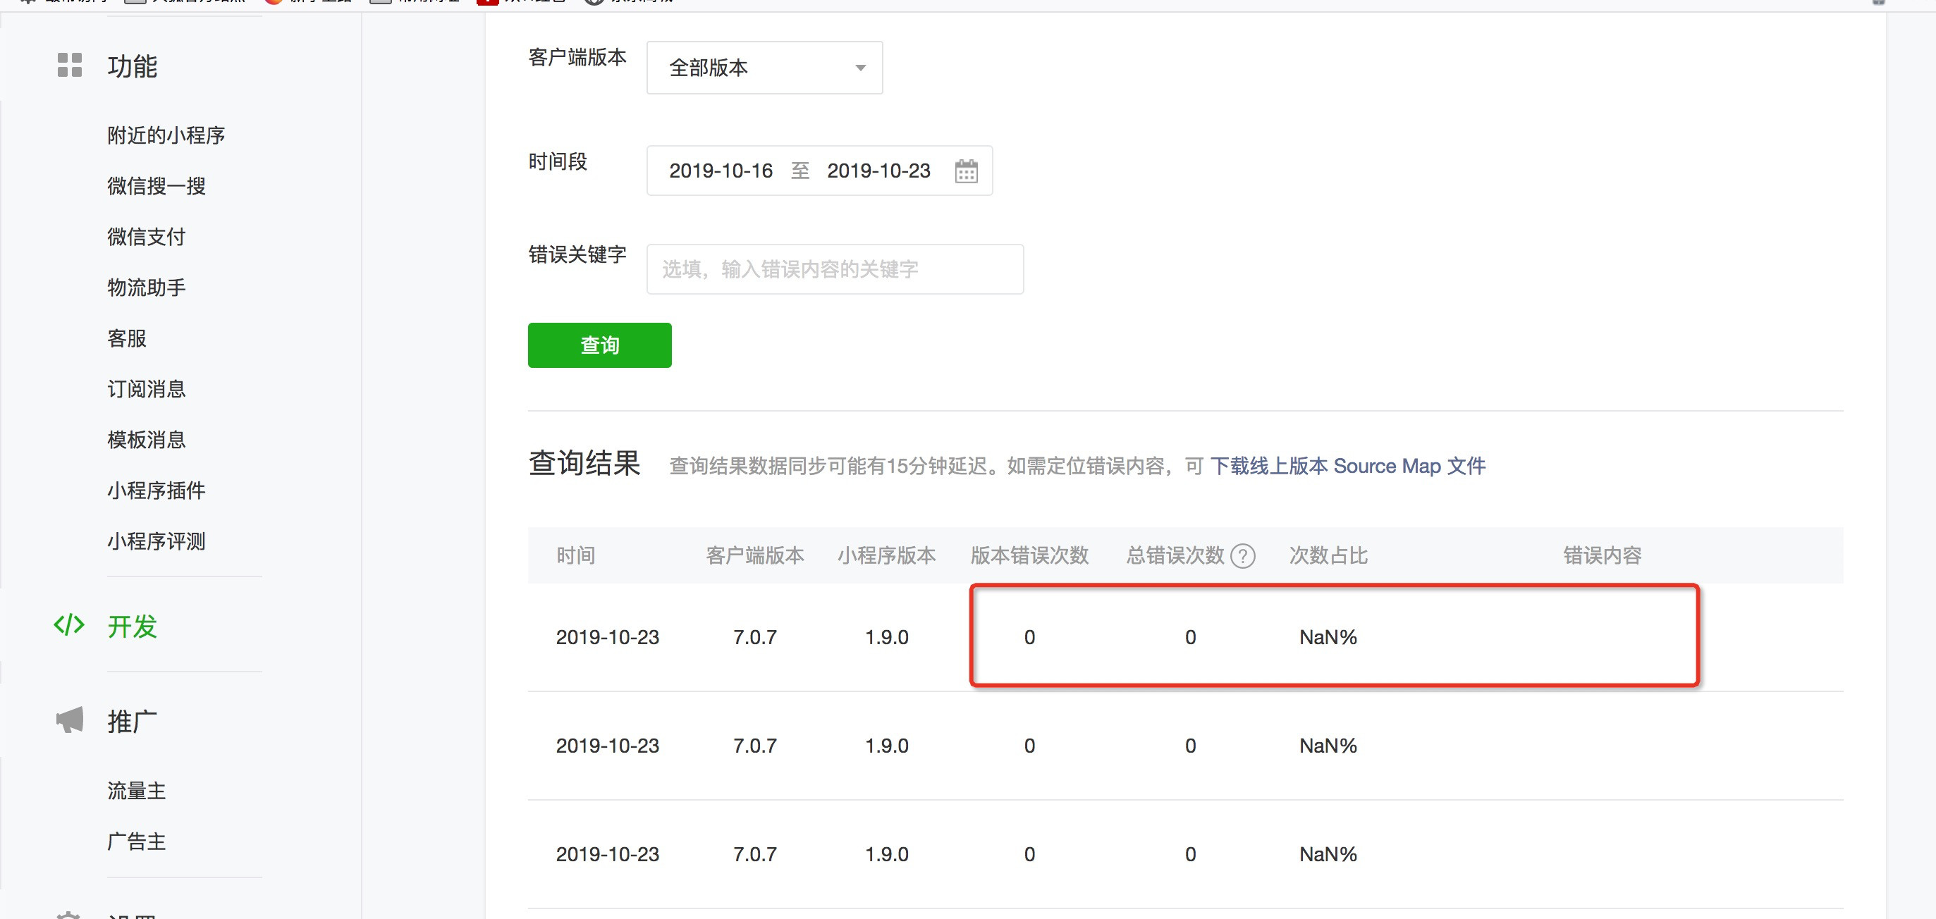Screen dimensions: 1936x919
Task: Click the 客户端版本 column header
Action: click(754, 556)
